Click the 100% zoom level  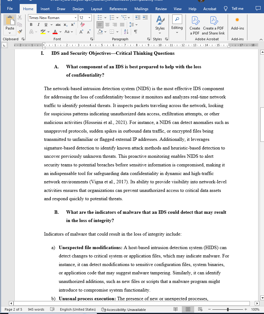coord(255,309)
